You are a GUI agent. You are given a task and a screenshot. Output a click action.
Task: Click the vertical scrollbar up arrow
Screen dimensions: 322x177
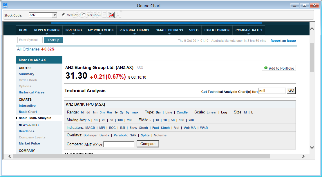tap(312, 29)
